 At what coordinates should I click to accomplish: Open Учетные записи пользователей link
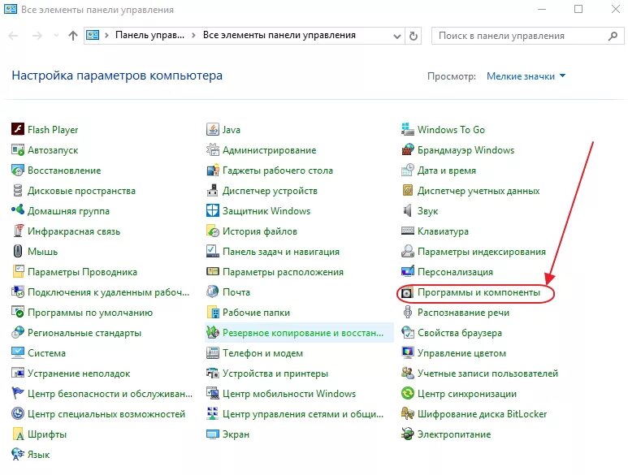click(x=487, y=374)
